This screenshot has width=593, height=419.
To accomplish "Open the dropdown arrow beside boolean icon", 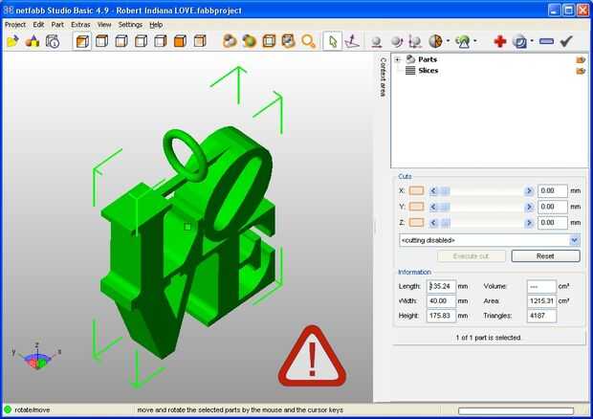I will pyautogui.click(x=532, y=41).
